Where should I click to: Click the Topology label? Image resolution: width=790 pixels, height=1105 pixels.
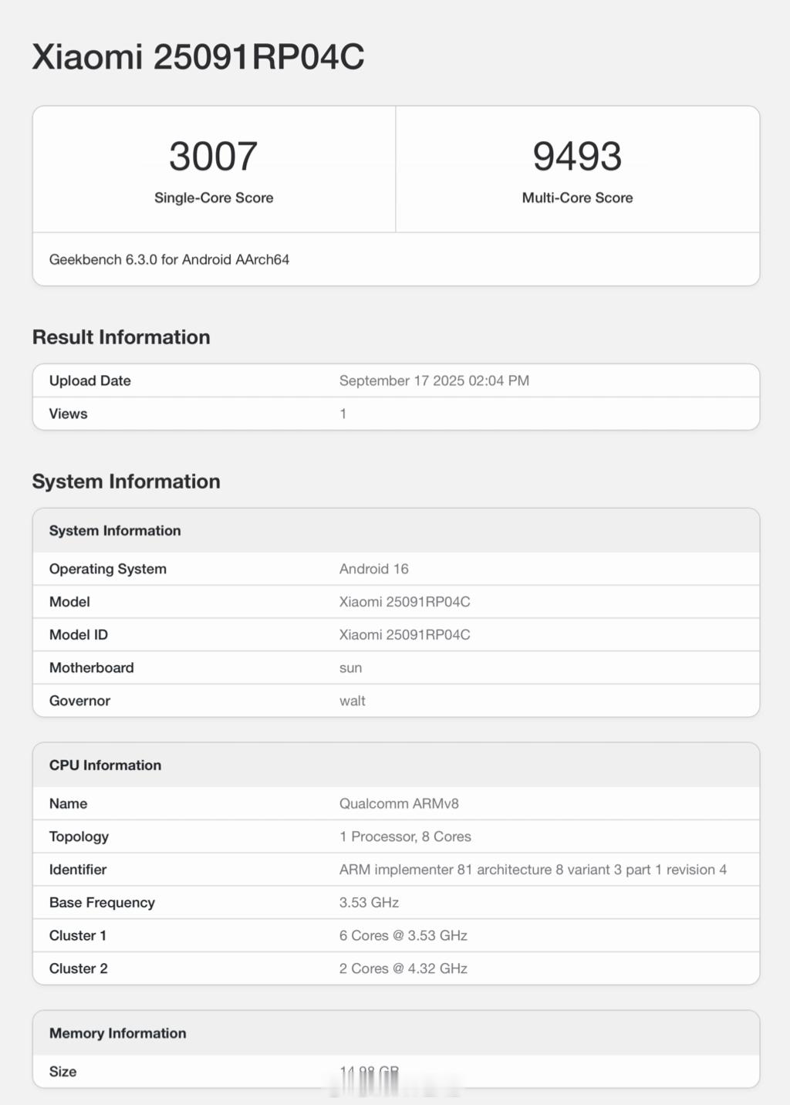79,836
